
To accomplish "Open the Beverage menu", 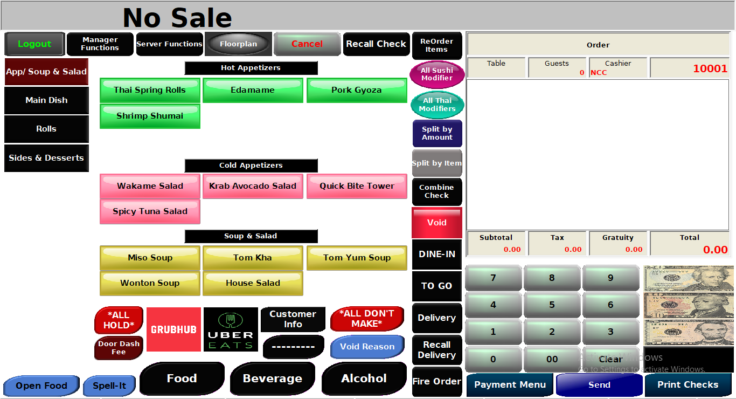I will [x=273, y=379].
